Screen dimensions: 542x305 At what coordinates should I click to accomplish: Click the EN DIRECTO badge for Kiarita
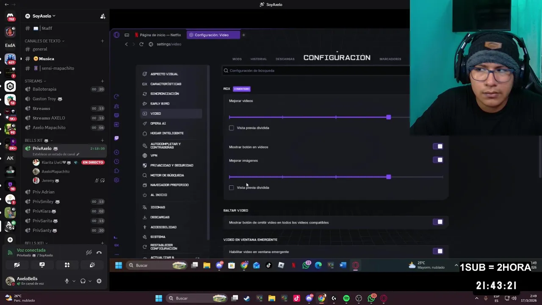pyautogui.click(x=93, y=162)
